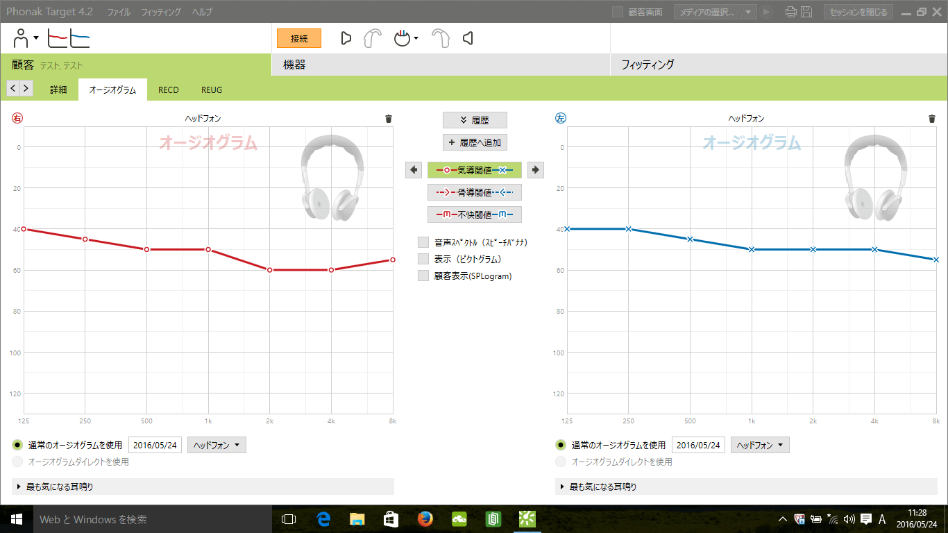Screen dimensions: 948x533
Task: Open left ear ヘッドフォン transducer dropdown
Action: click(760, 445)
